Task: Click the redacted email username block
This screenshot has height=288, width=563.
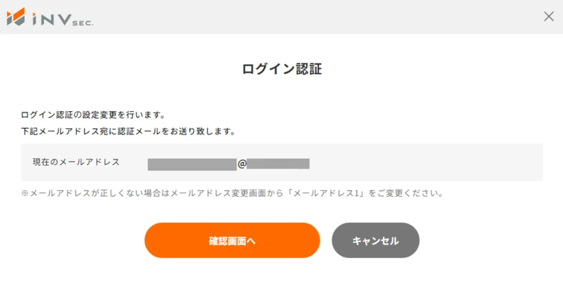Action: click(x=192, y=164)
